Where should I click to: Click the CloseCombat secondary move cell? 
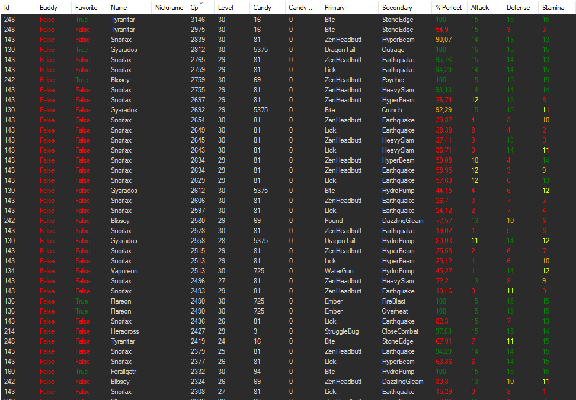[400, 331]
